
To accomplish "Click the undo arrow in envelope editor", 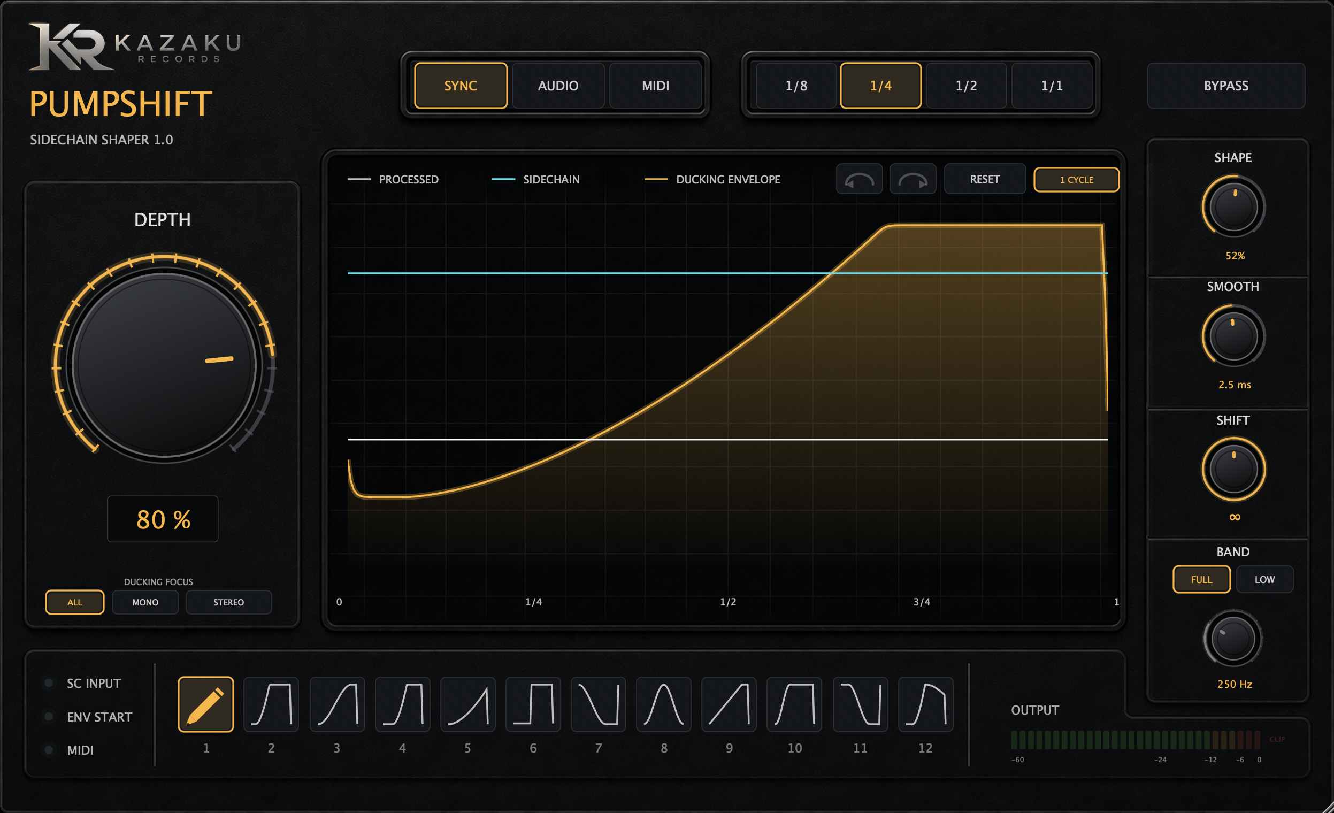I will tap(860, 179).
